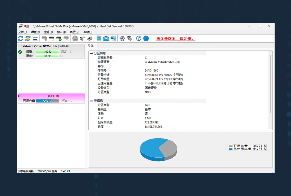Screen dimensions: 291x196
Task: Click the blue info circle icon
Action: coord(146,38)
